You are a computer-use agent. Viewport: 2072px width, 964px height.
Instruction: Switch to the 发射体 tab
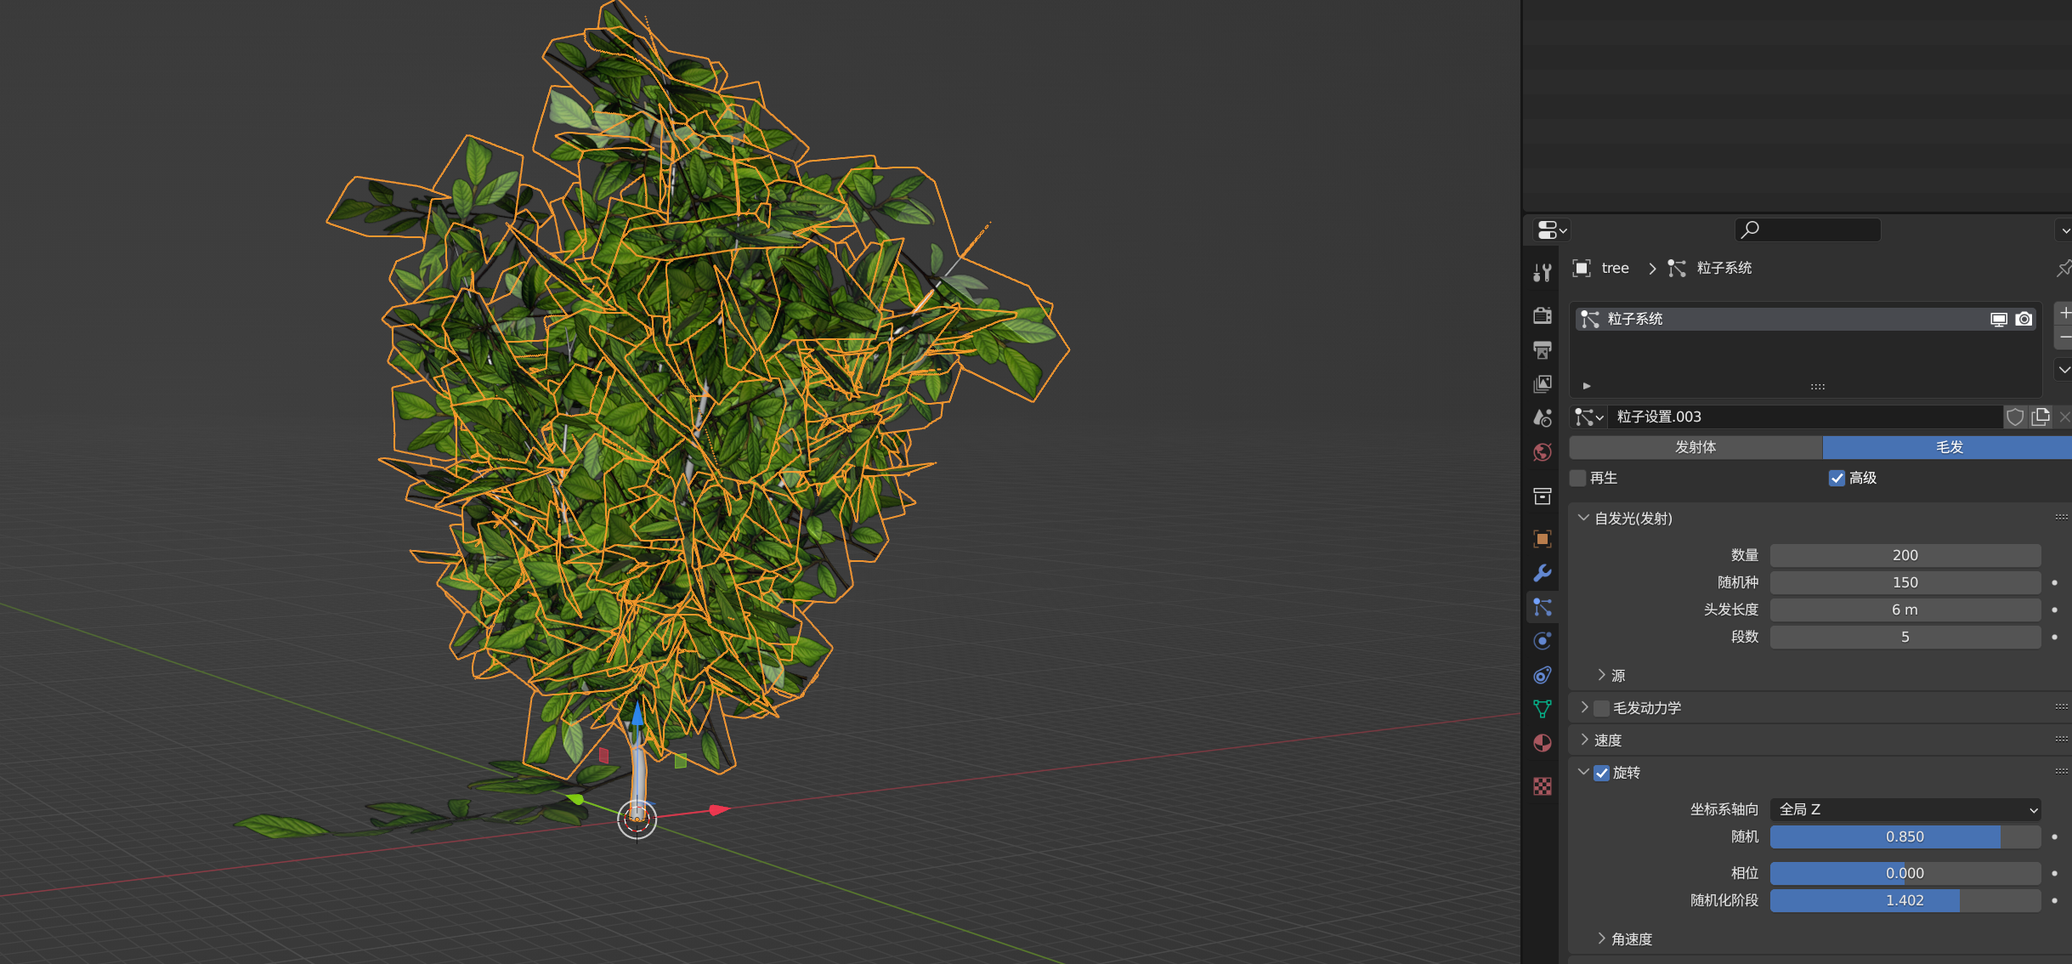[x=1695, y=447]
